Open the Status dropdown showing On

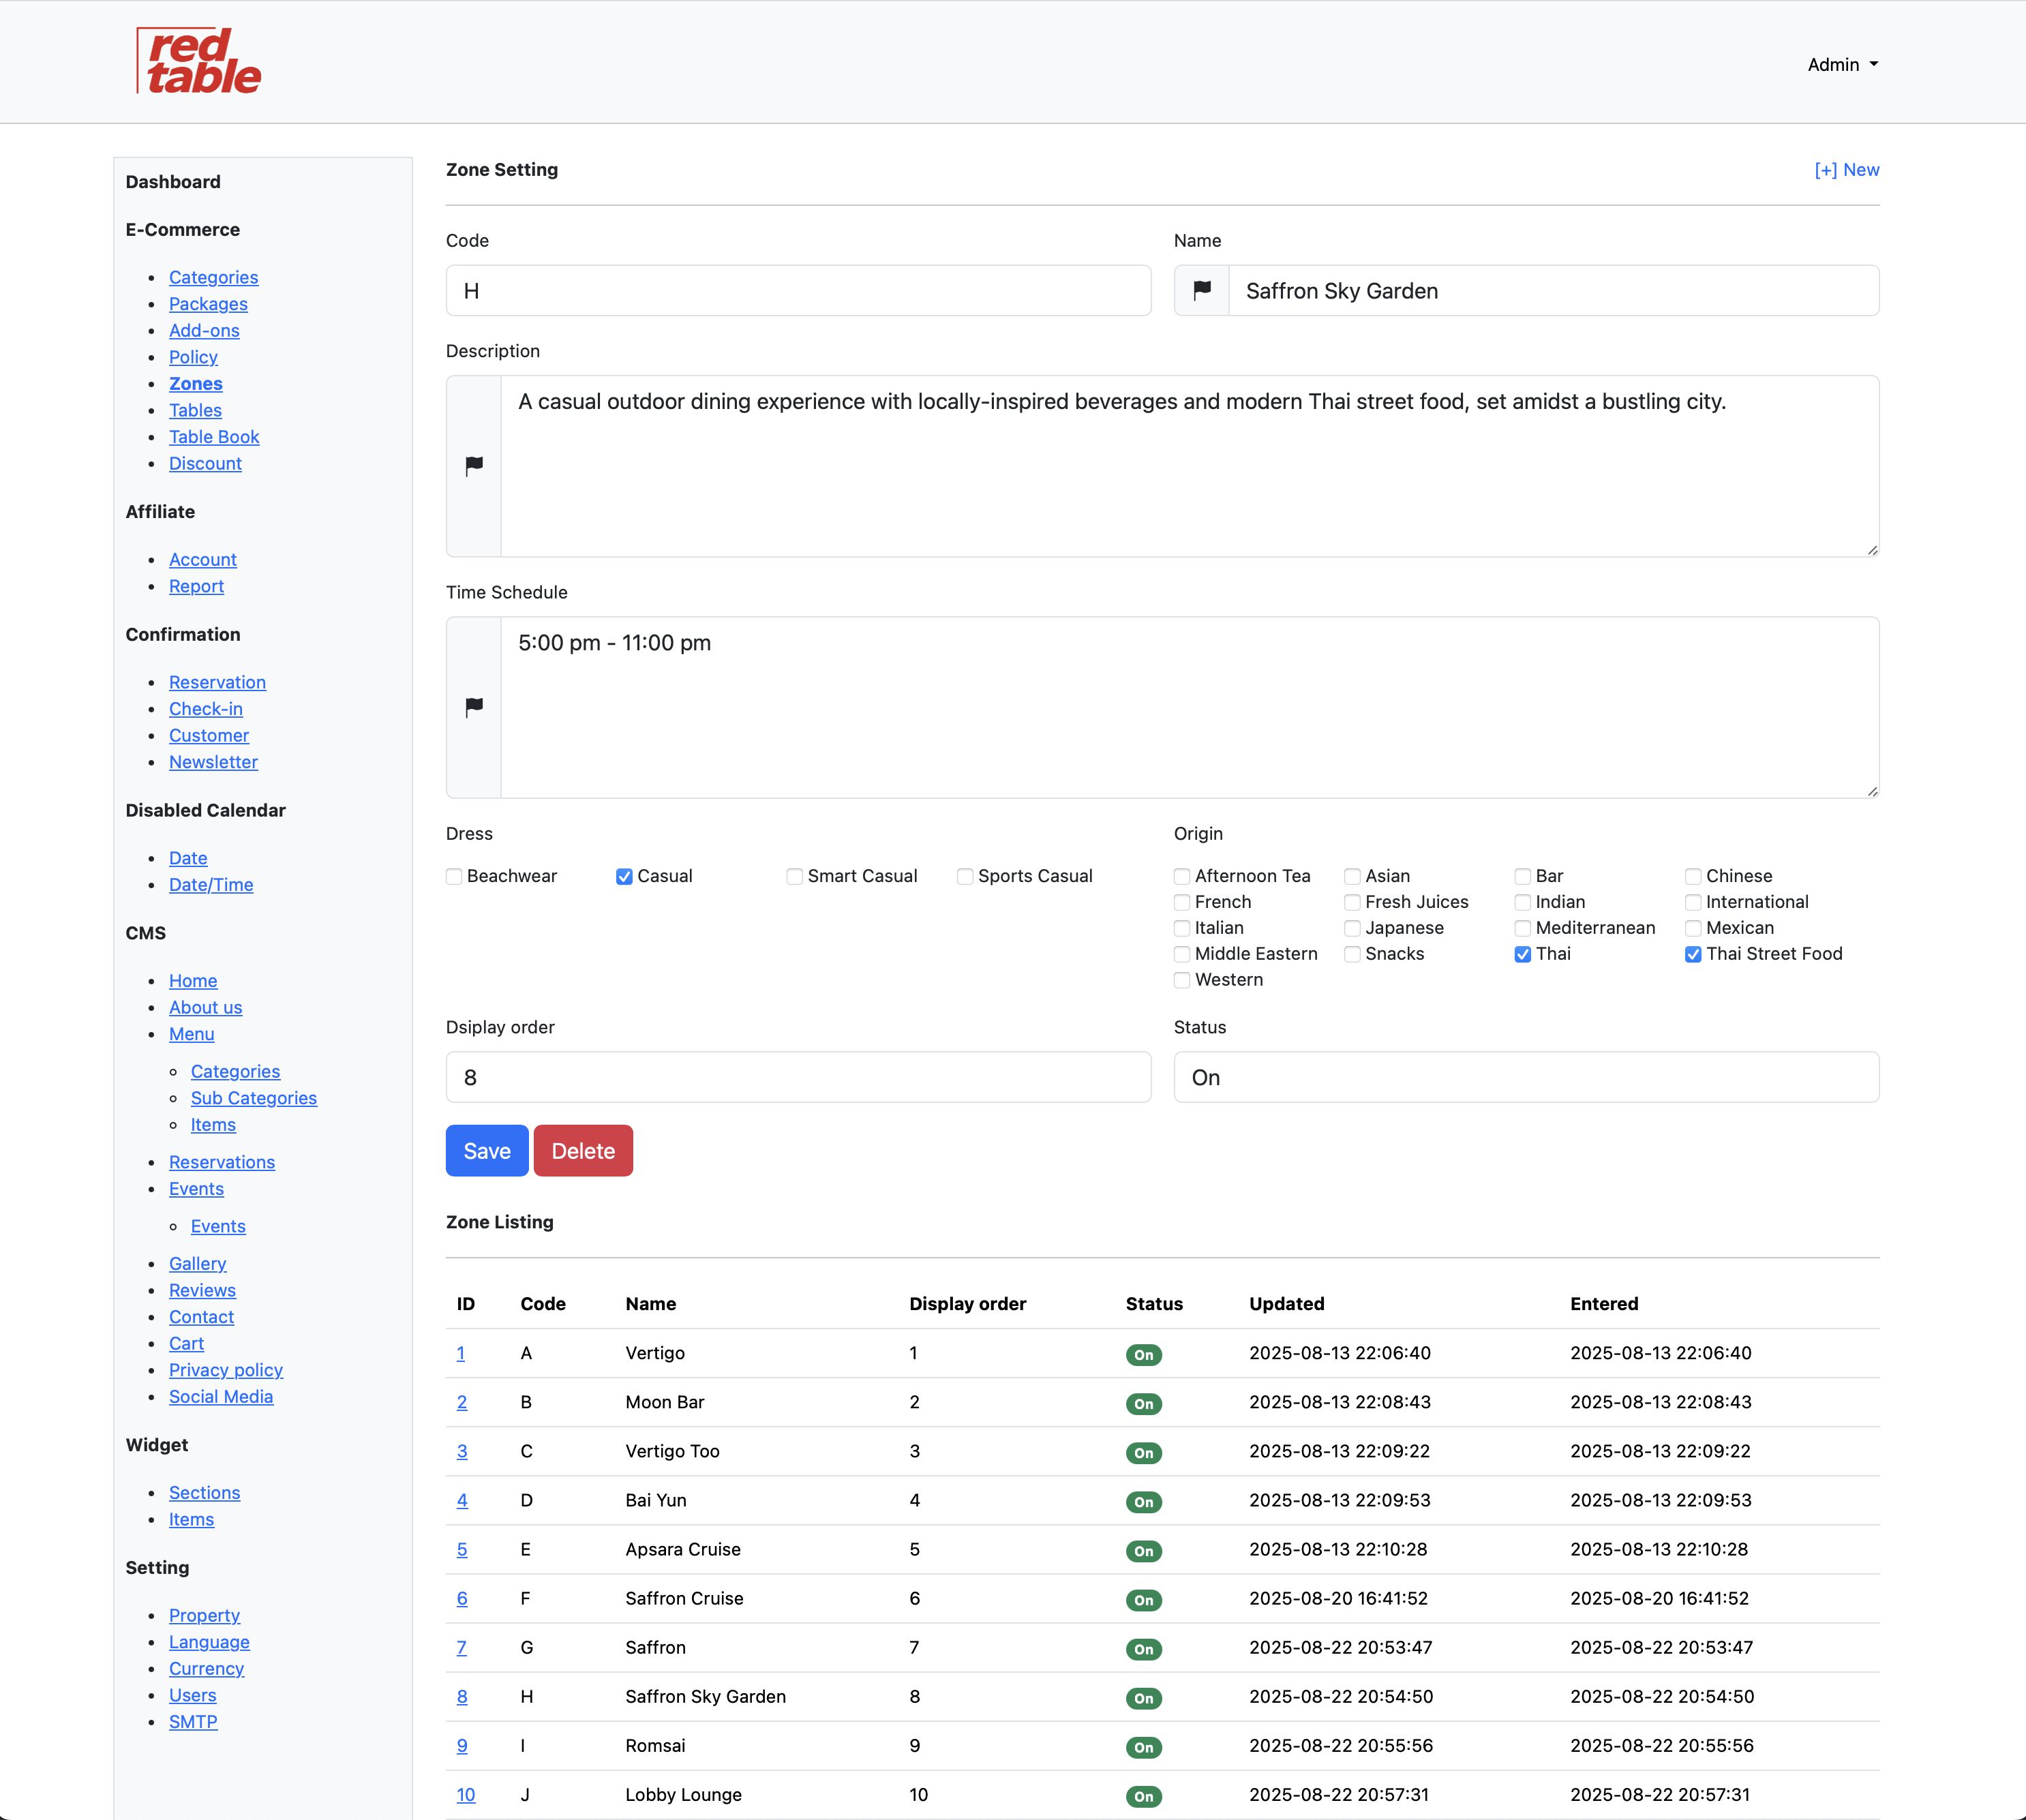(x=1525, y=1077)
